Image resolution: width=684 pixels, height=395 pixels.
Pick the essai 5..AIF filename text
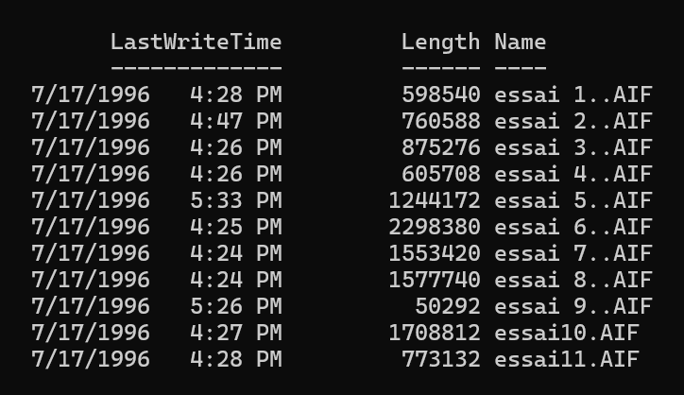[x=573, y=200]
